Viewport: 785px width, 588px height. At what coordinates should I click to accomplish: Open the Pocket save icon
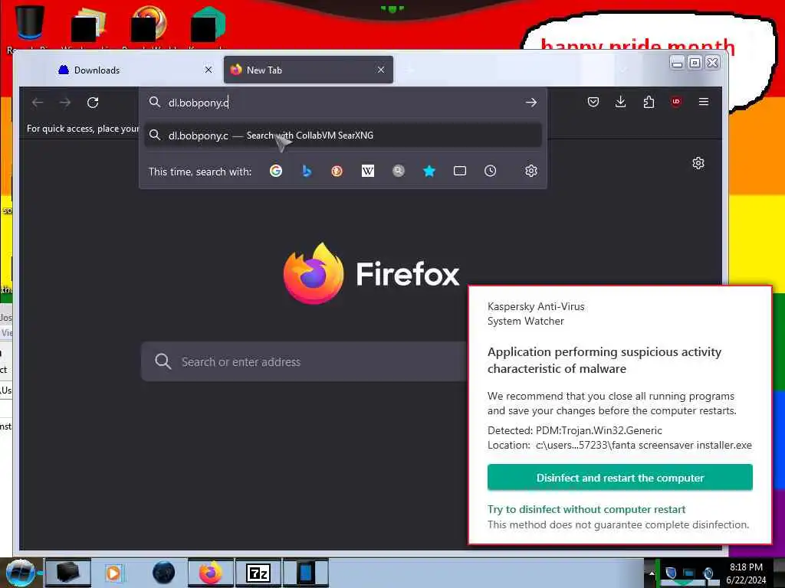(x=593, y=102)
